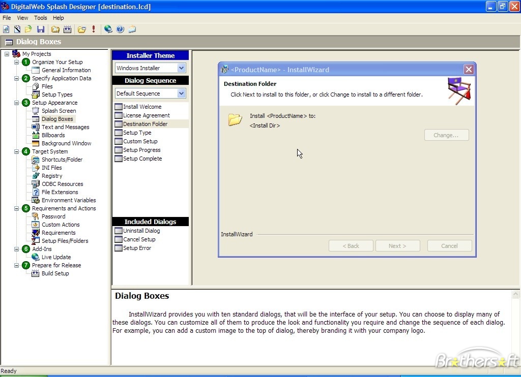Open the File menu
This screenshot has height=377, width=521.
[x=7, y=18]
